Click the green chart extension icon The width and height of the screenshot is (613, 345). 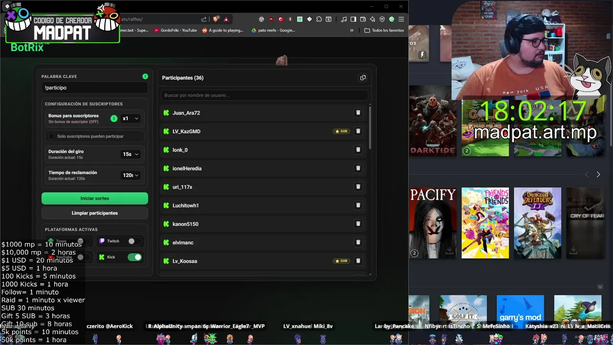click(x=300, y=19)
